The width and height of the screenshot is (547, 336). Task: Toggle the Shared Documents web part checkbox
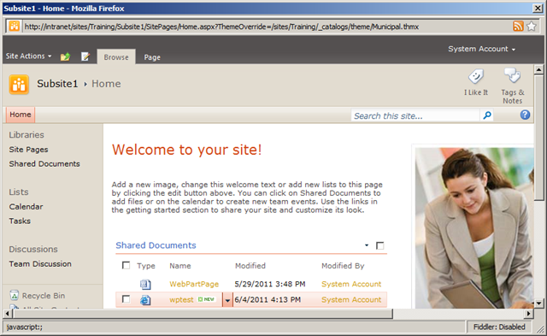coord(379,245)
